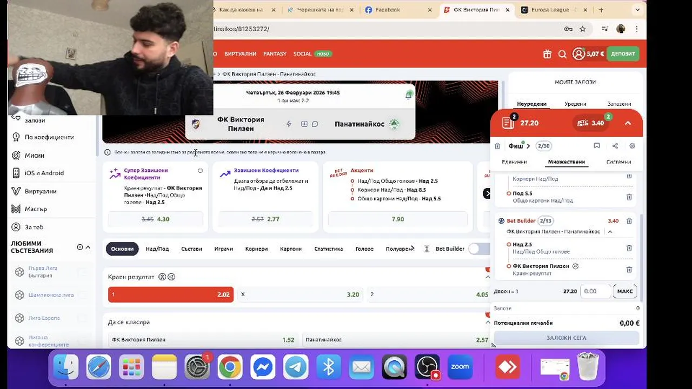This screenshot has height=389, width=692.
Task: Toggle the Bet Builder switch
Action: (478, 249)
